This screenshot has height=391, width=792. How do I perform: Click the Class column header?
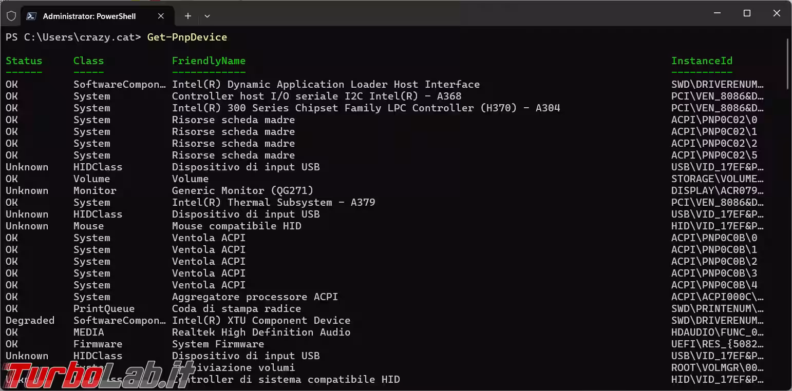[88, 61]
